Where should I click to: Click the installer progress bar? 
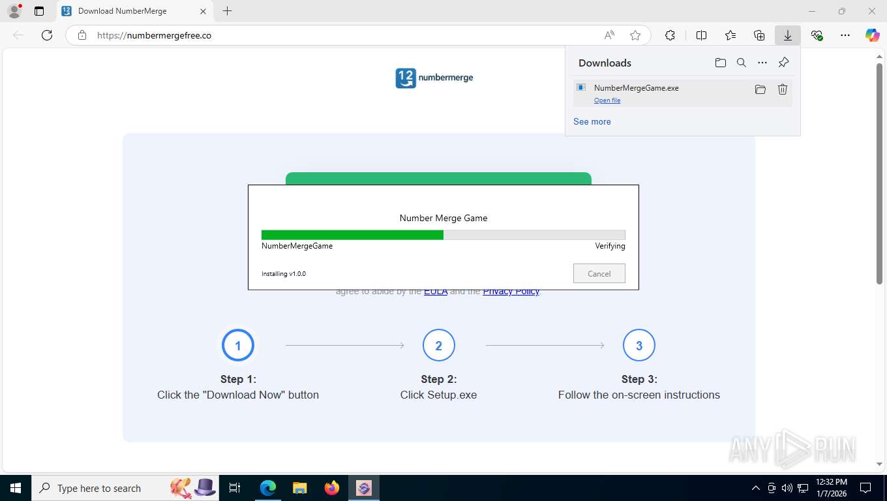[443, 235]
